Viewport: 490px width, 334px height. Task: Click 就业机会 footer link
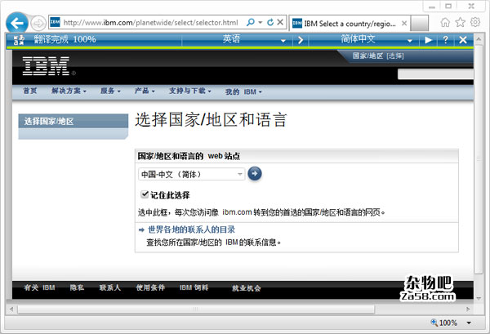tap(247, 288)
